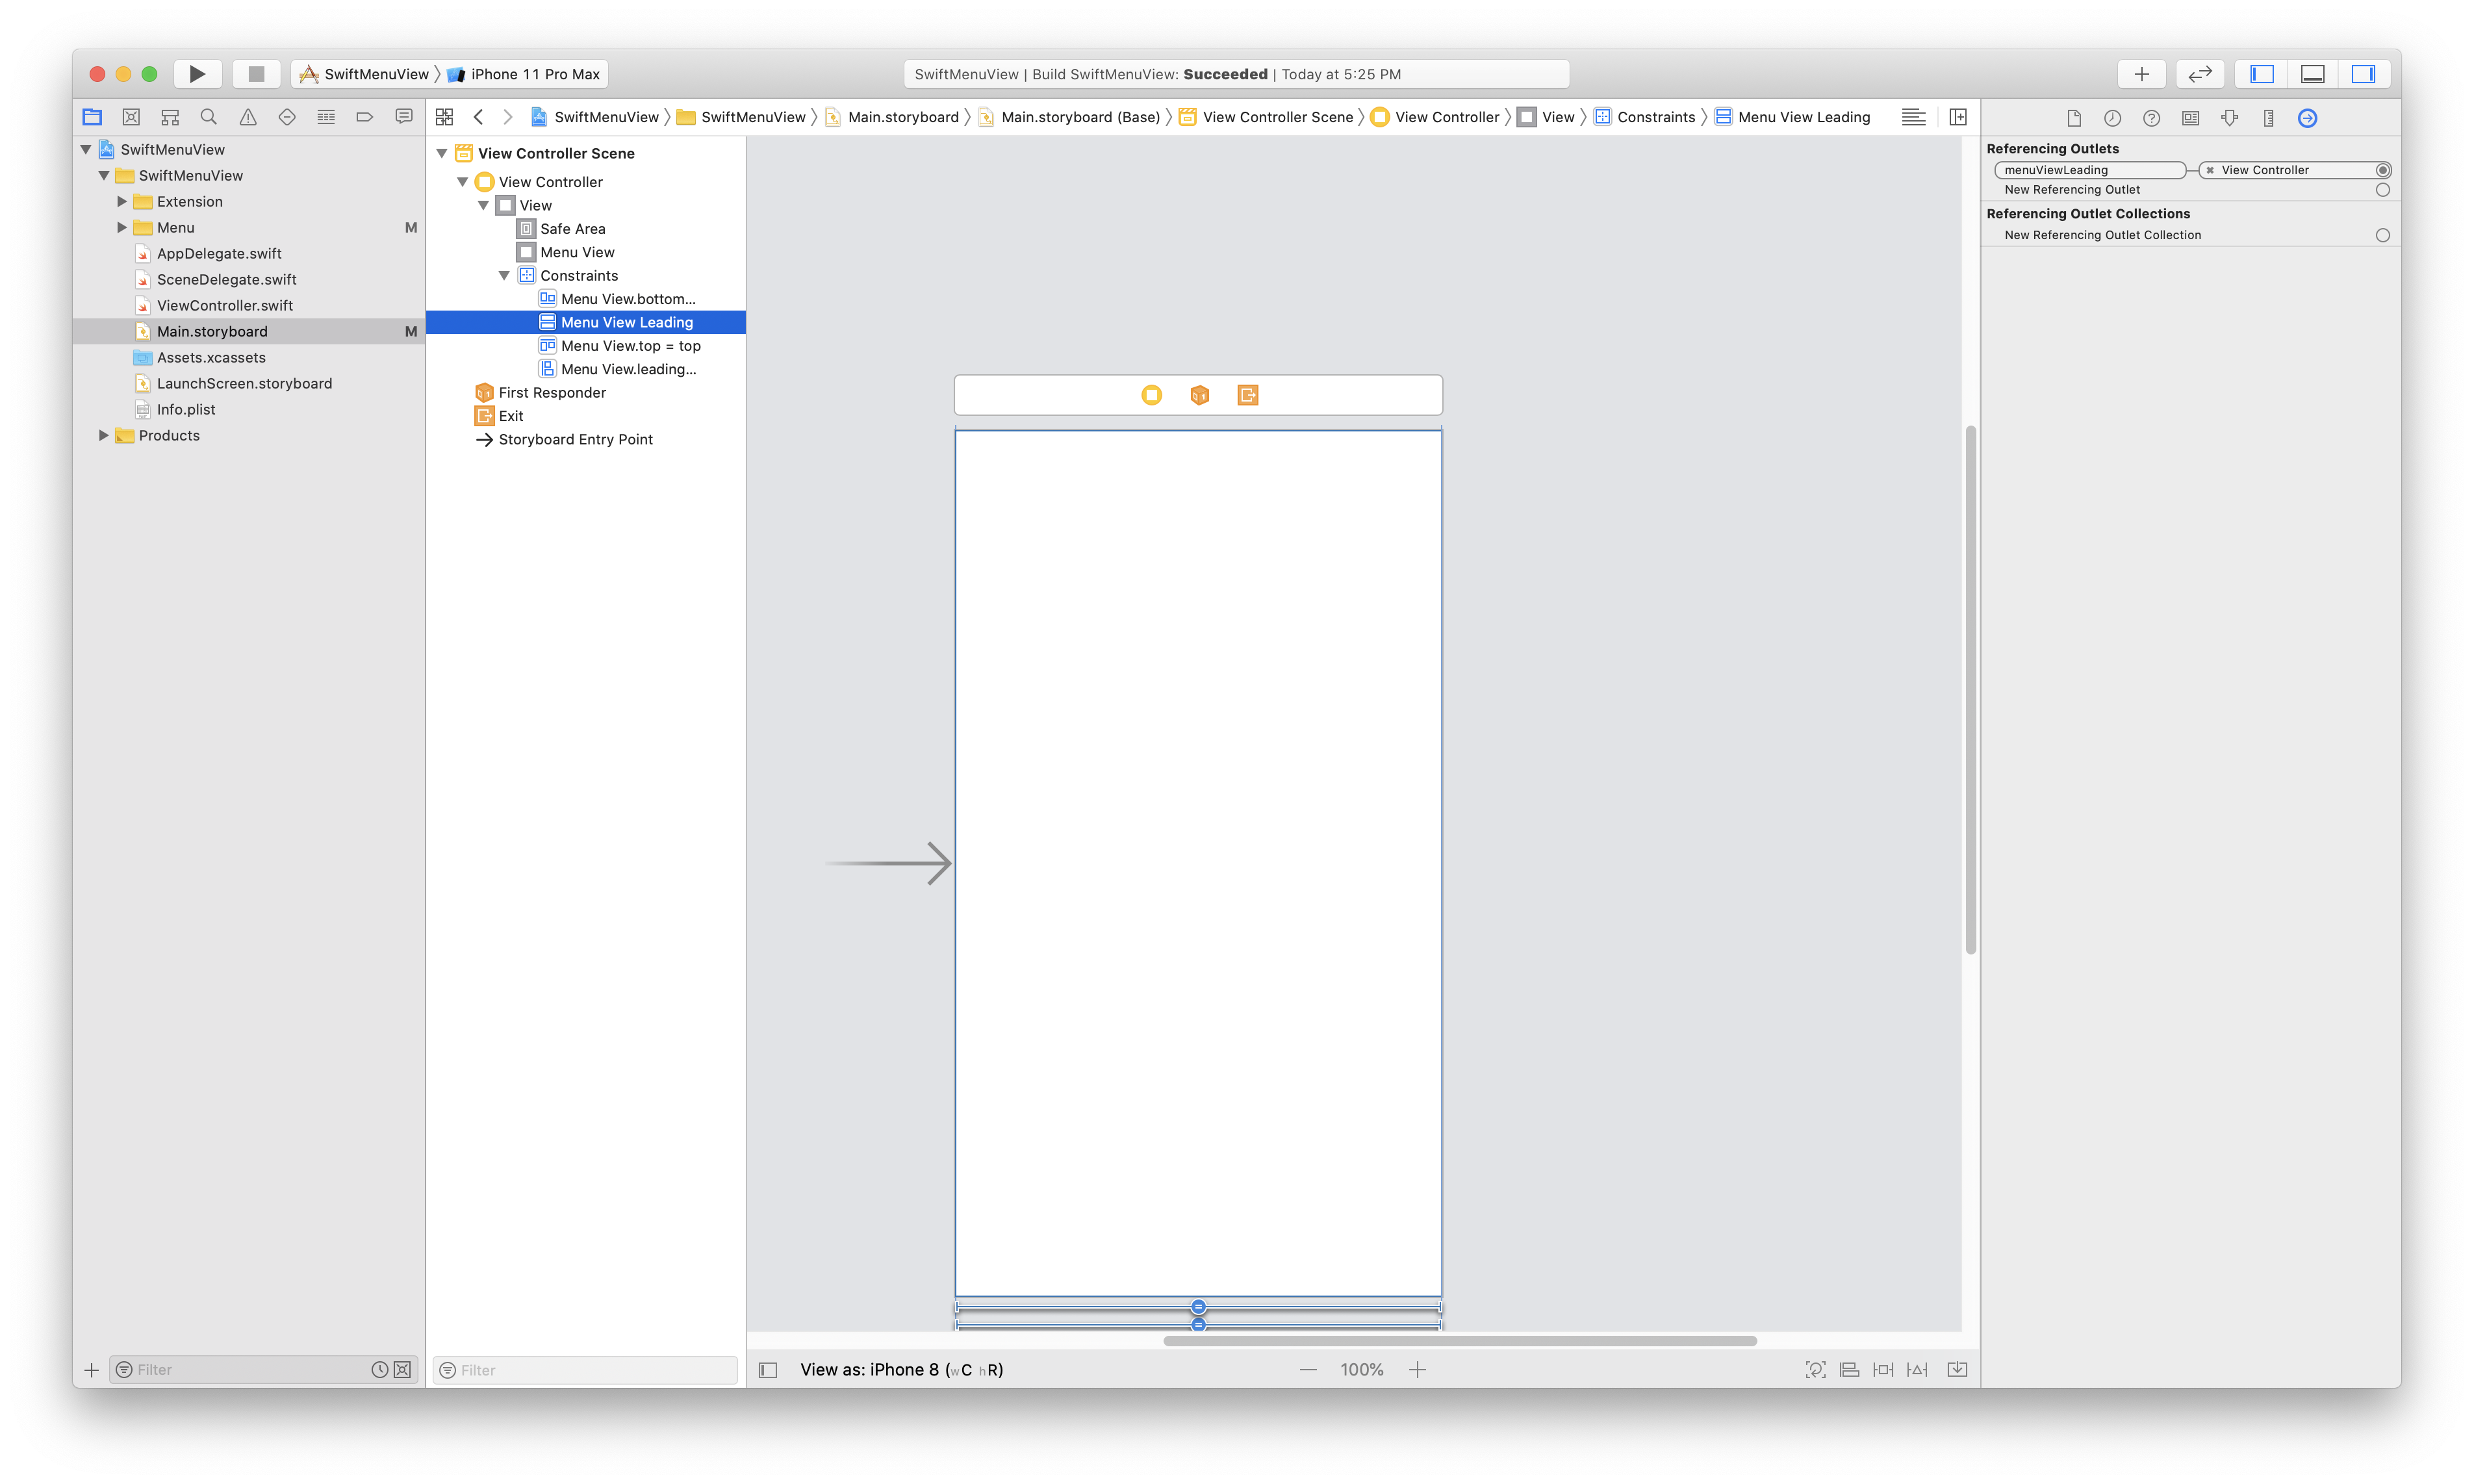Toggle the Debug area visibility
This screenshot has width=2474, height=1484.
point(2312,74)
